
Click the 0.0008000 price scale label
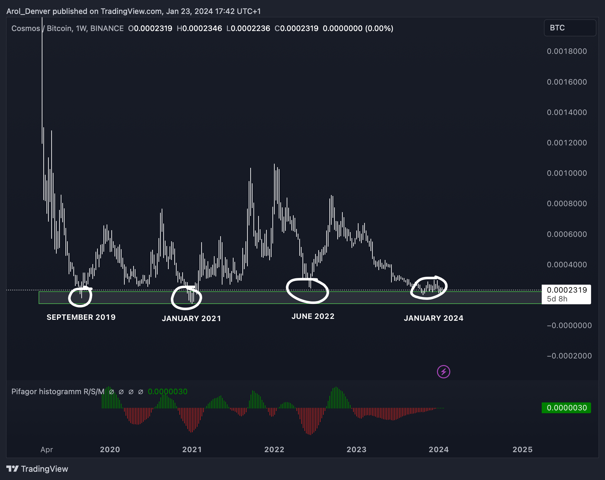point(567,204)
